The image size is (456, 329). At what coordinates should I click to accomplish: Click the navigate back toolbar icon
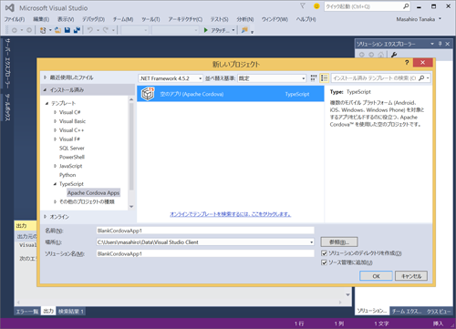[x=14, y=30]
